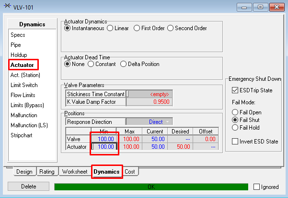Screen dimensions: 288x198
Task: Click the green OK status bar
Action: click(151, 187)
